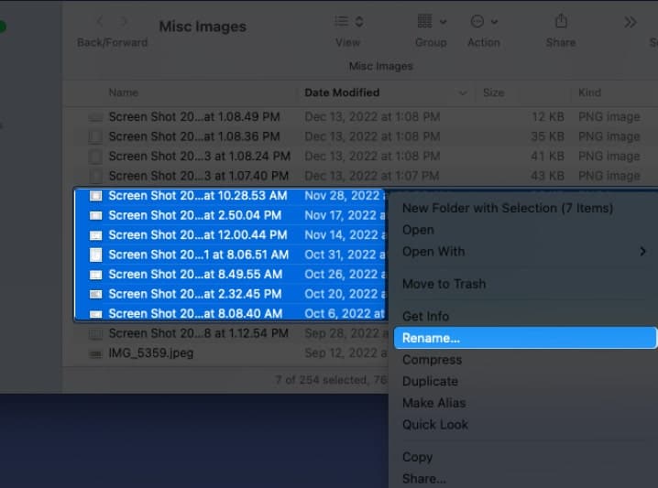Expand the Open With submenu arrow
This screenshot has height=488, width=658.
coord(642,252)
